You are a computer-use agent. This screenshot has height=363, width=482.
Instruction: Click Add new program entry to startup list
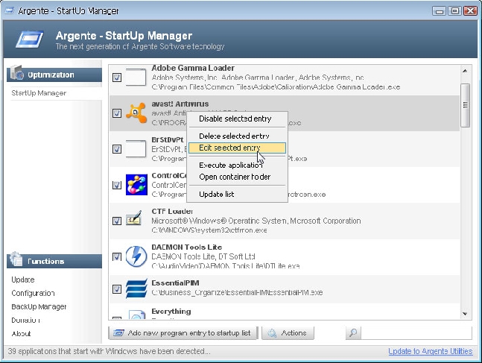pyautogui.click(x=183, y=333)
